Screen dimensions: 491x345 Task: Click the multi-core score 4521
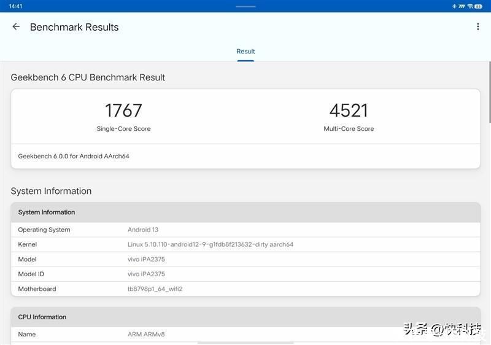349,110
